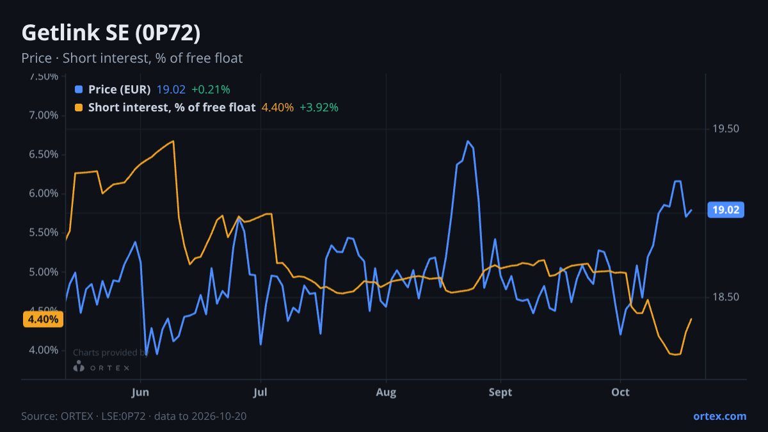Click the 19.02 price value in legend
768x432 pixels.
(x=171, y=90)
